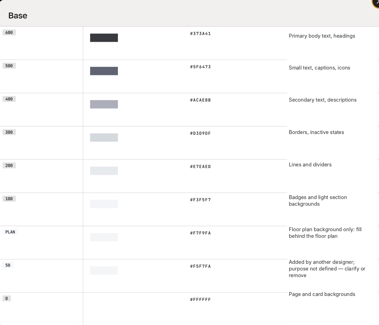Click the 0 shade badge

[x=7, y=298]
